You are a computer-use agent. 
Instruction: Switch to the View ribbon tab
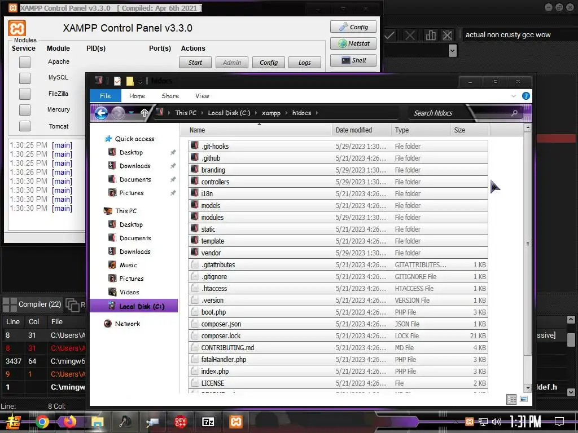click(202, 96)
